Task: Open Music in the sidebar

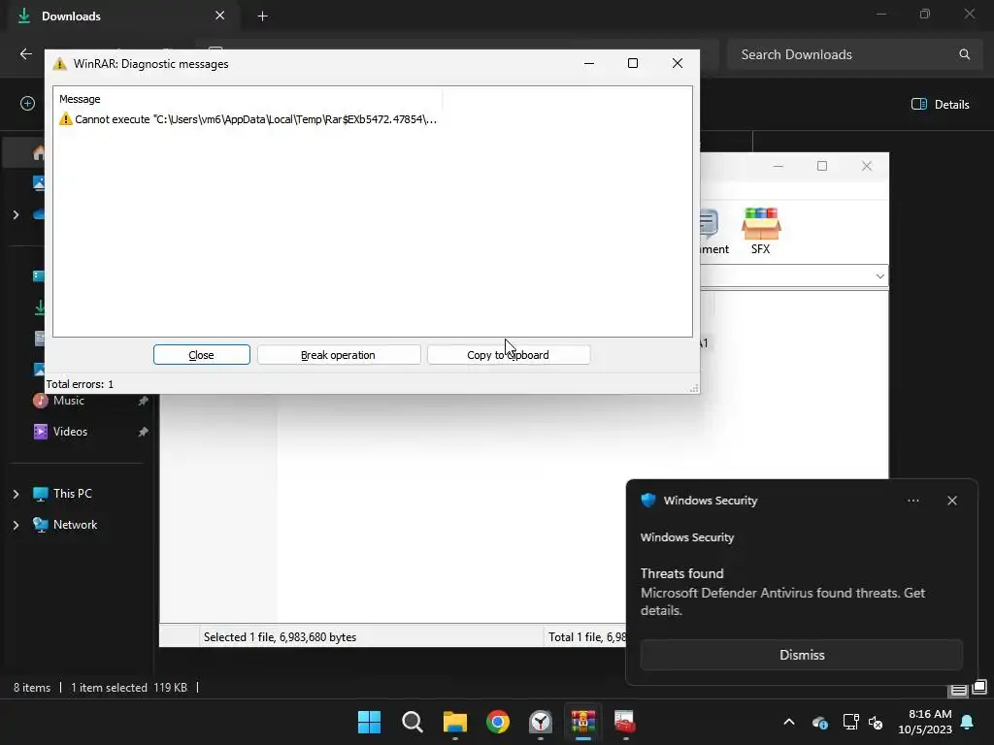Action: pyautogui.click(x=69, y=401)
